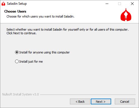Close the Saladin Setup window

tap(132, 4)
